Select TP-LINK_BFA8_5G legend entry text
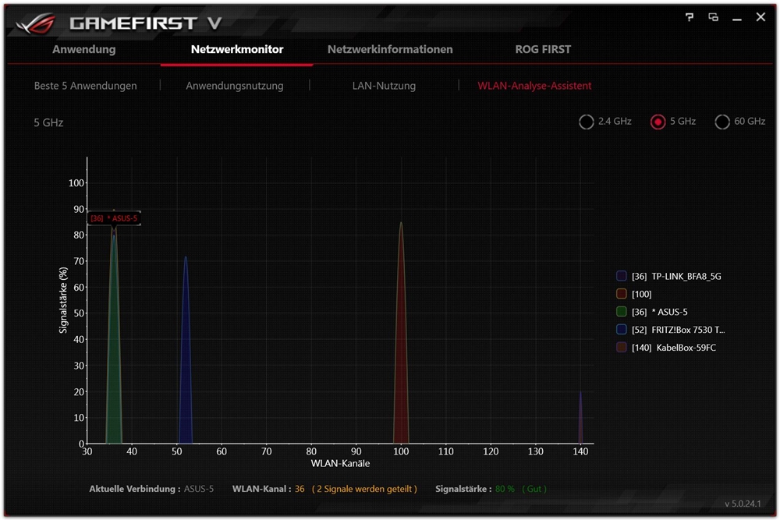Image resolution: width=780 pixels, height=520 pixels. click(x=676, y=277)
